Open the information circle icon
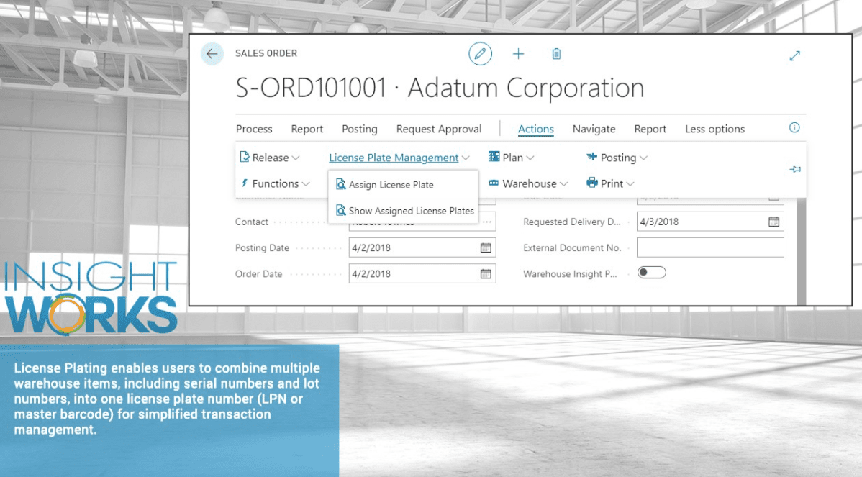This screenshot has height=477, width=862. tap(794, 127)
